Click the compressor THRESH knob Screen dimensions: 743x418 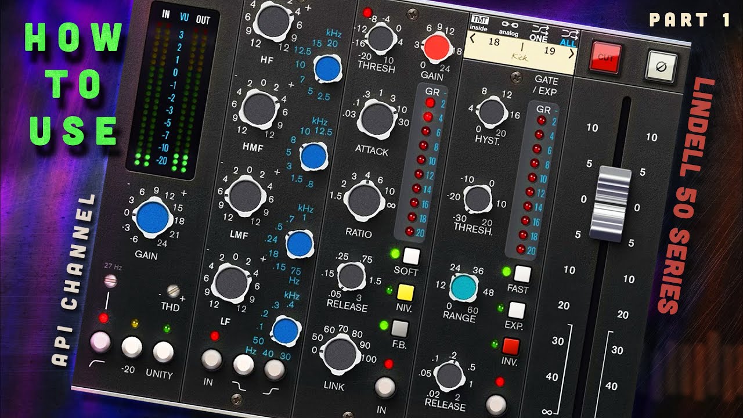[380, 38]
